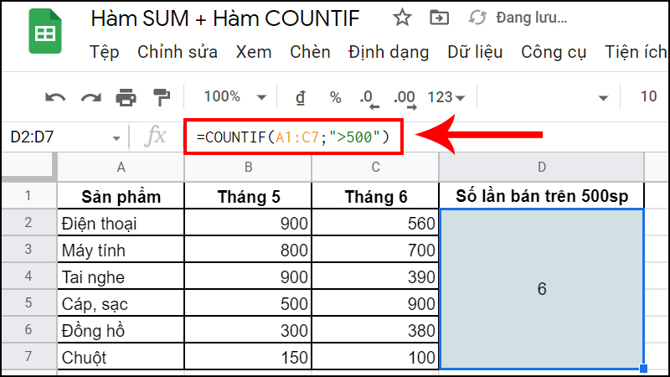Format as currency with đ icon
Screen dimensions: 670x377
click(300, 97)
